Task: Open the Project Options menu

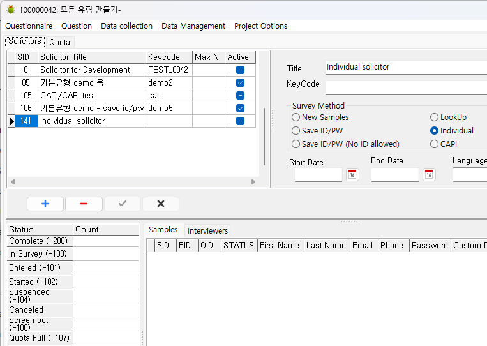Action: click(260, 26)
